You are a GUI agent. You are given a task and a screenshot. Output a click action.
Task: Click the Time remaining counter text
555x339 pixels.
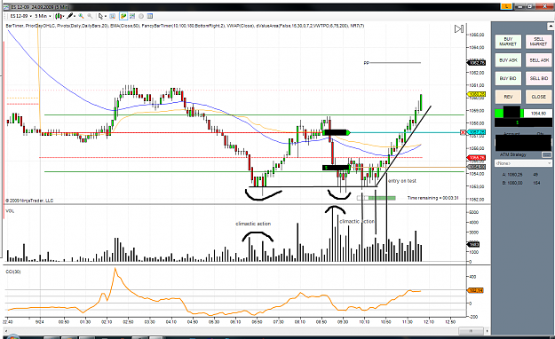[432, 198]
